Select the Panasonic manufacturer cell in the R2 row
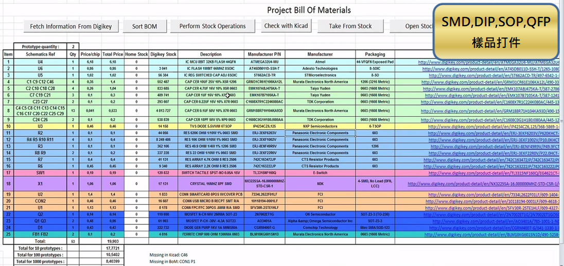The width and height of the screenshot is (564, 266). pyautogui.click(x=320, y=133)
